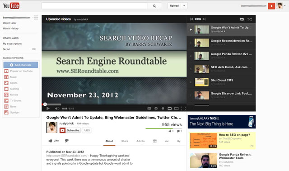The image size is (289, 171).
Task: Click the watch later clock icon in player
Action: (x=163, y=109)
